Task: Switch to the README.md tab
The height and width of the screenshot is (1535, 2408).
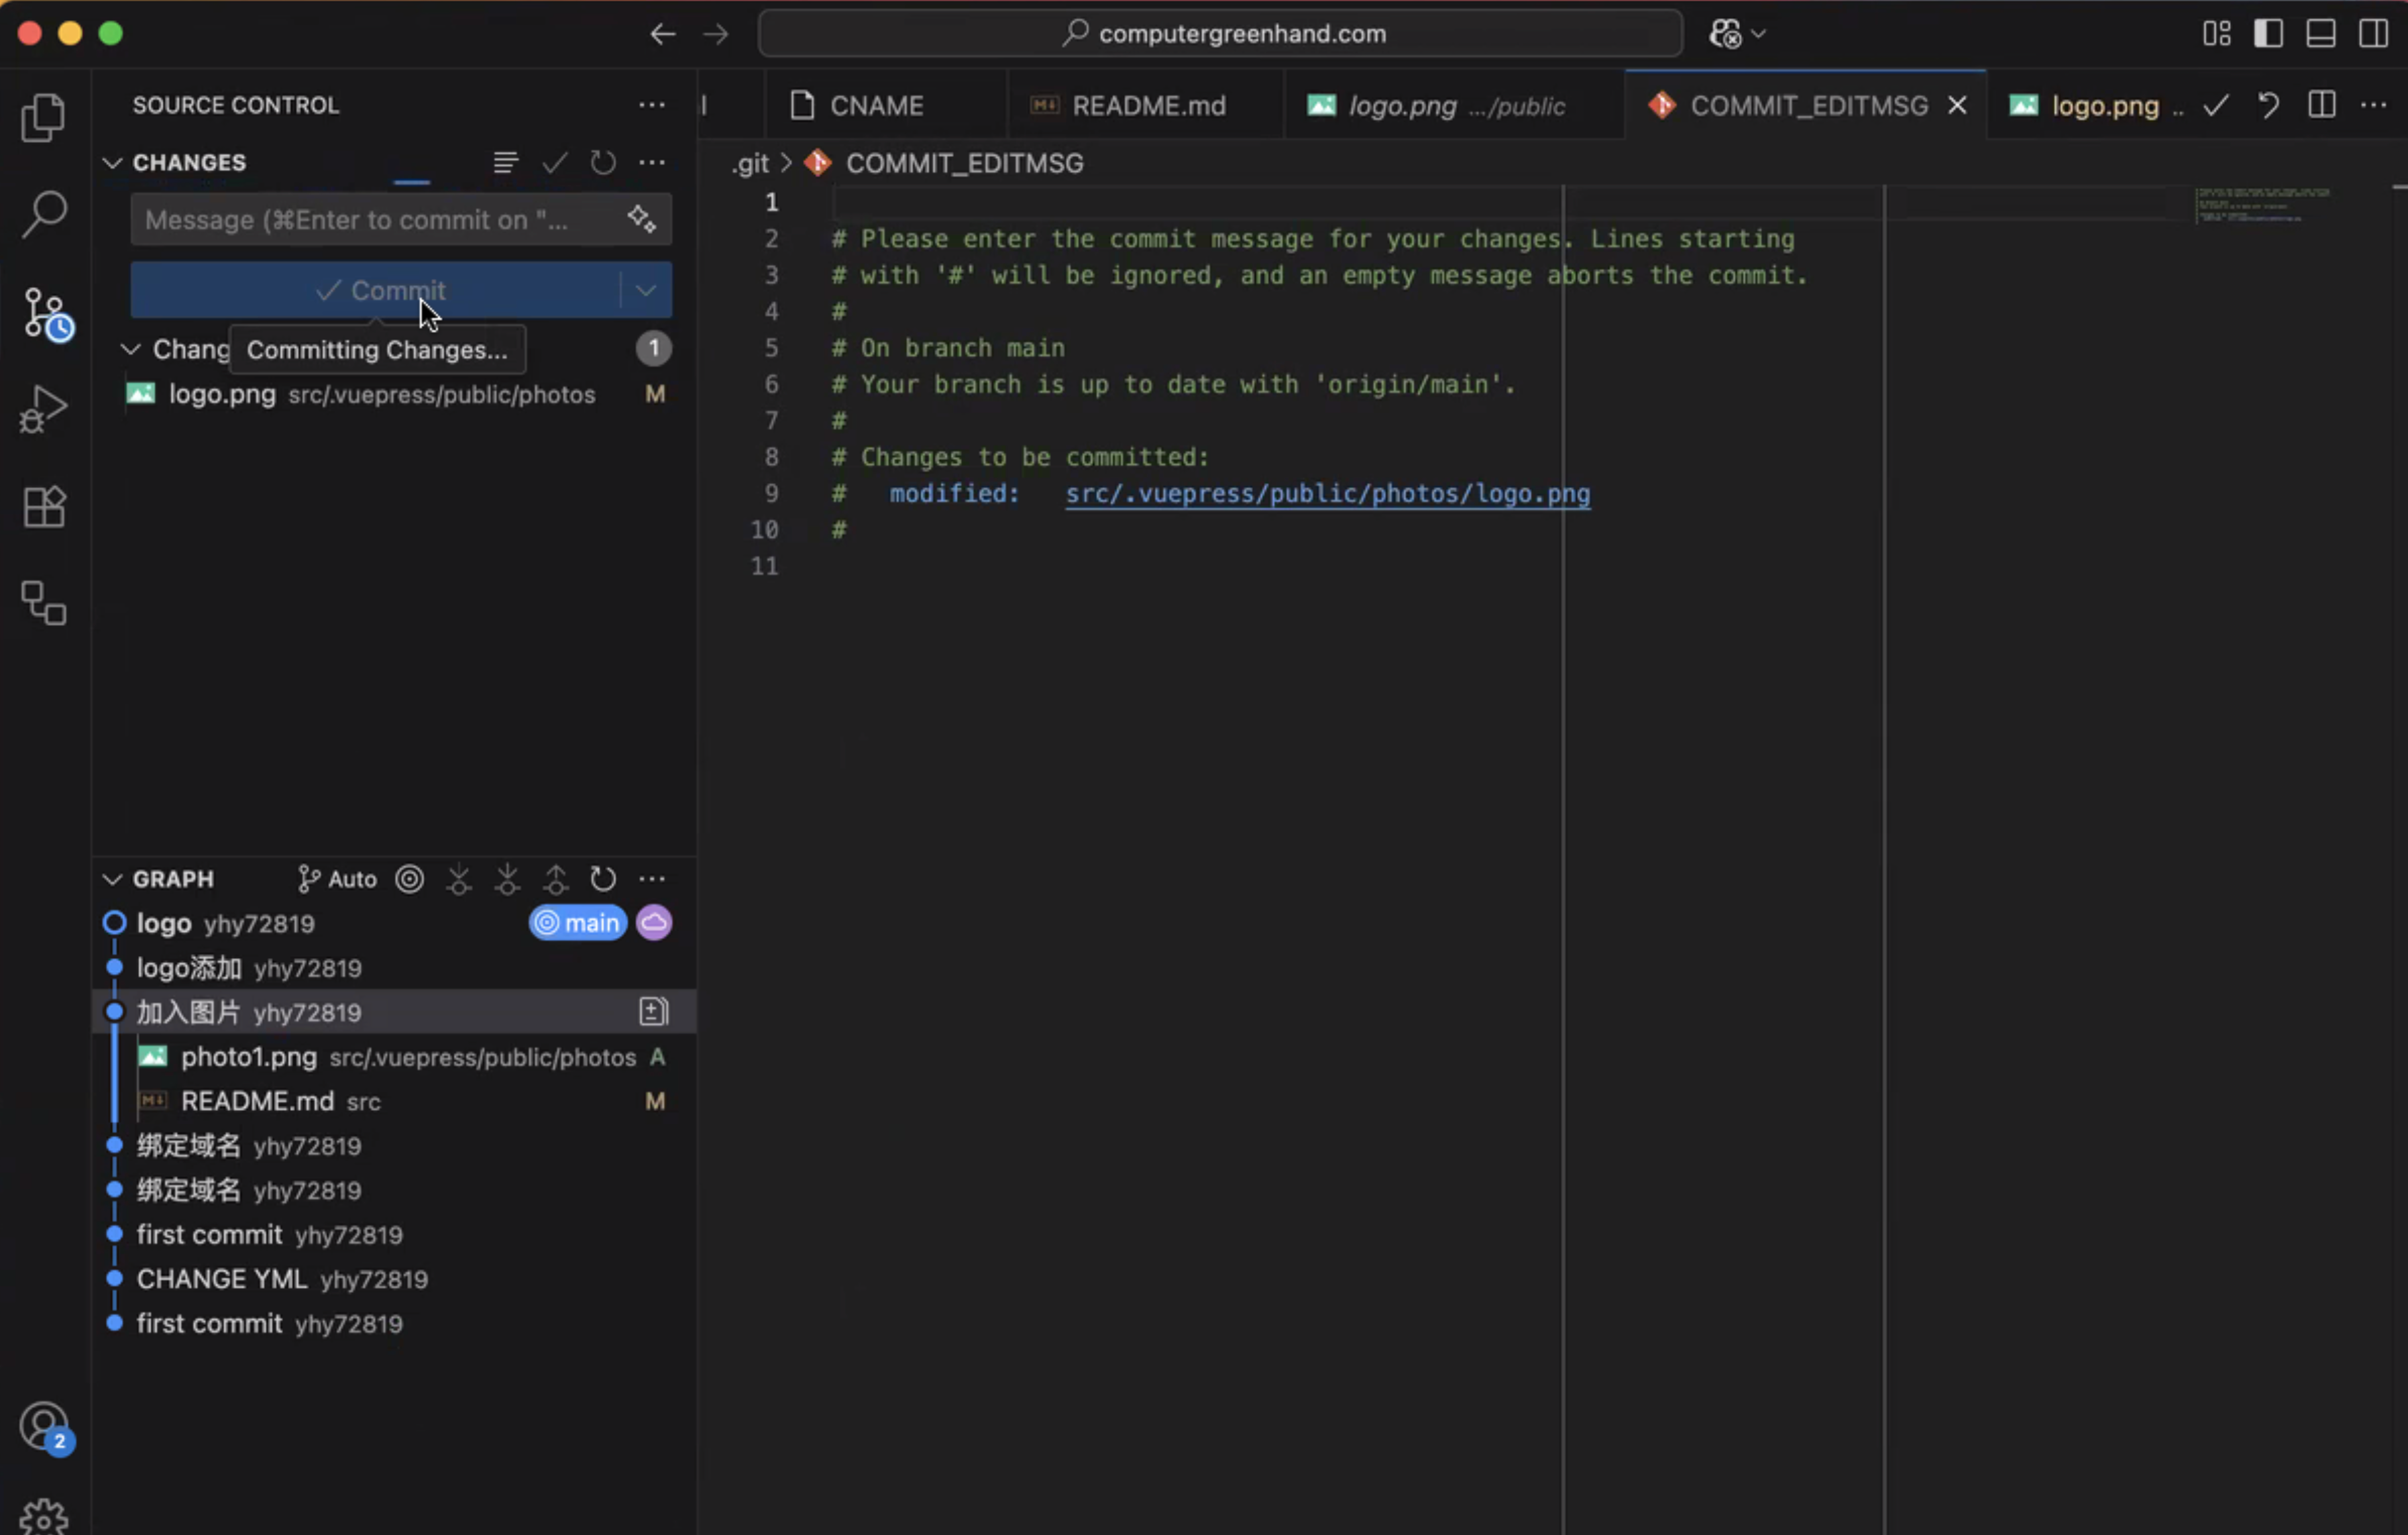Action: [1146, 105]
